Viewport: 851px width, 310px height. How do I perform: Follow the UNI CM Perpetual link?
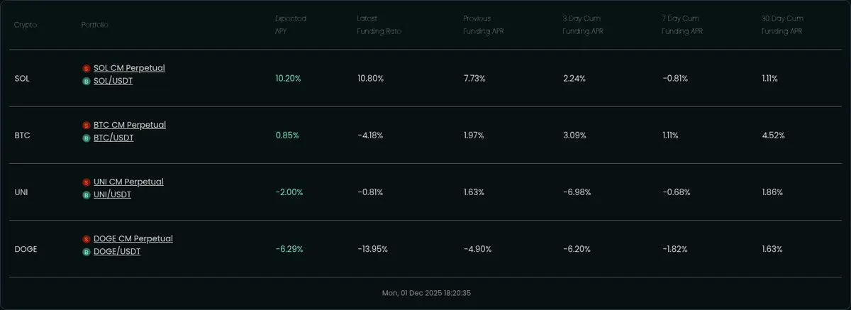click(x=128, y=182)
